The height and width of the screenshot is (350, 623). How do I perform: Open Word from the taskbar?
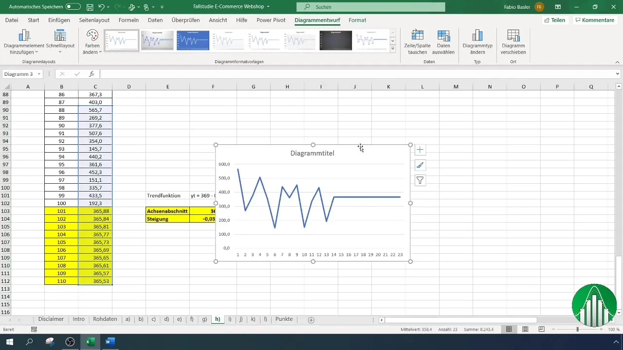110,342
